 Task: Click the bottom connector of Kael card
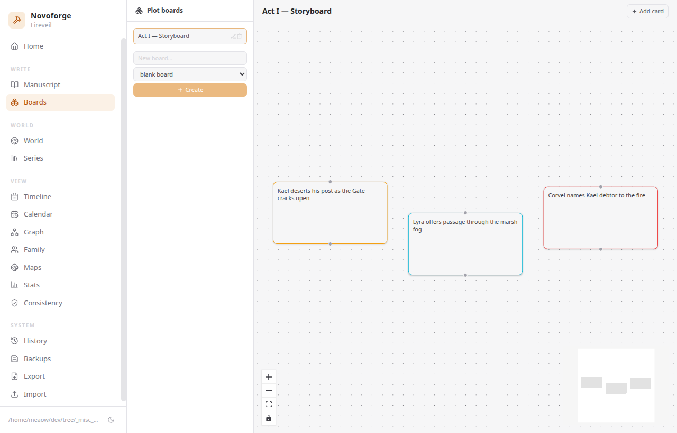(330, 244)
